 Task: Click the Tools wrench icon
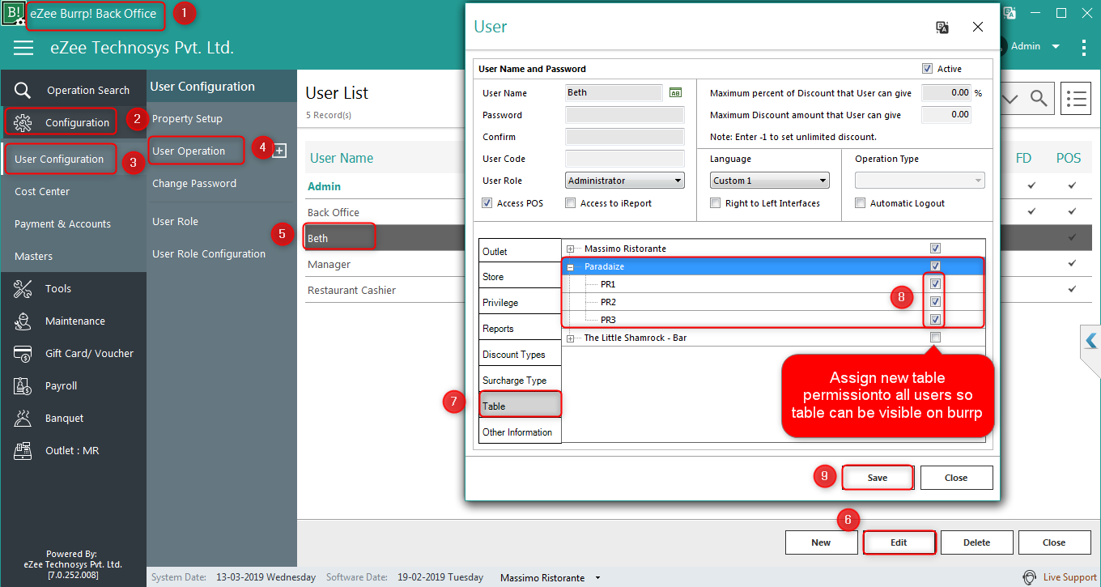coord(23,288)
